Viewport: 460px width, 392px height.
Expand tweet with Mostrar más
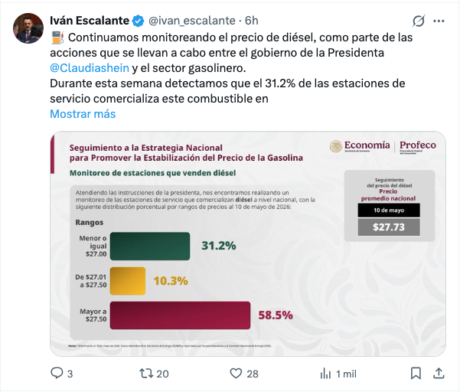83,114
